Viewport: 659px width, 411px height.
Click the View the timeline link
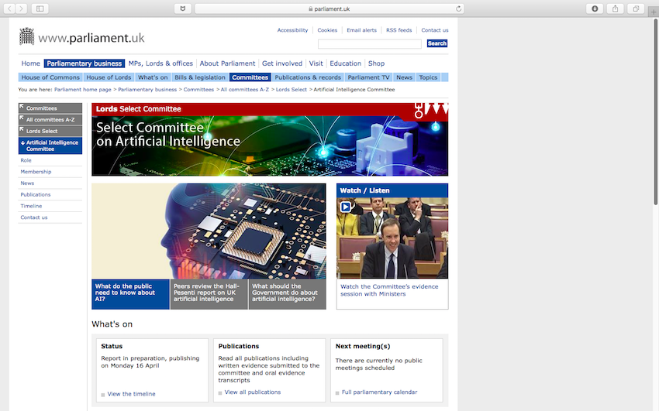tap(131, 394)
